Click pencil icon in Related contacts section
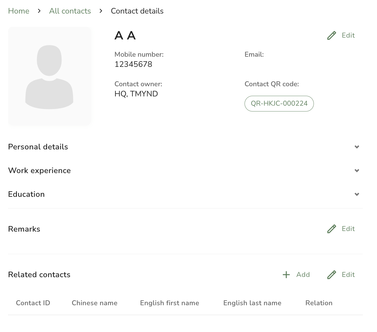The image size is (377, 332). click(332, 275)
